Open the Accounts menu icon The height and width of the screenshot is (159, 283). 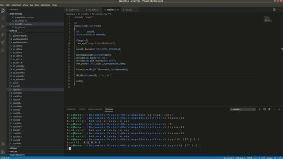(x=3, y=144)
